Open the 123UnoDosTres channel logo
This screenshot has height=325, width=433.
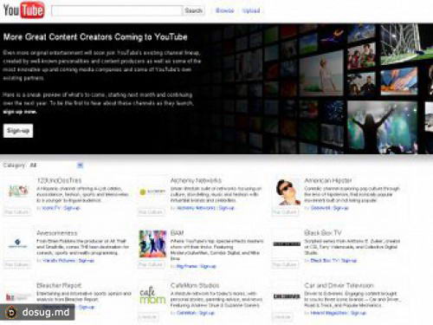(18, 191)
